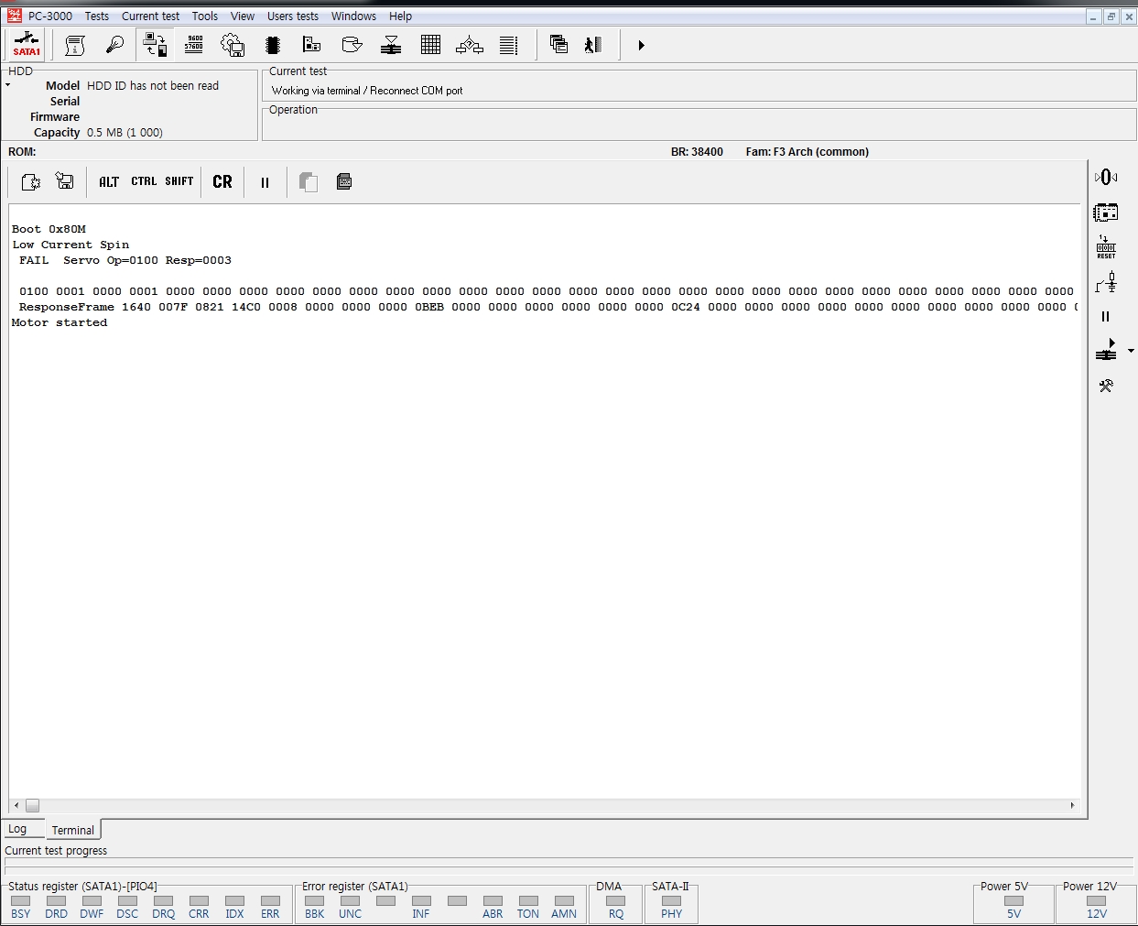This screenshot has height=926, width=1138.
Task: Click the heads play icon in right sidebar
Action: pyautogui.click(x=1106, y=350)
